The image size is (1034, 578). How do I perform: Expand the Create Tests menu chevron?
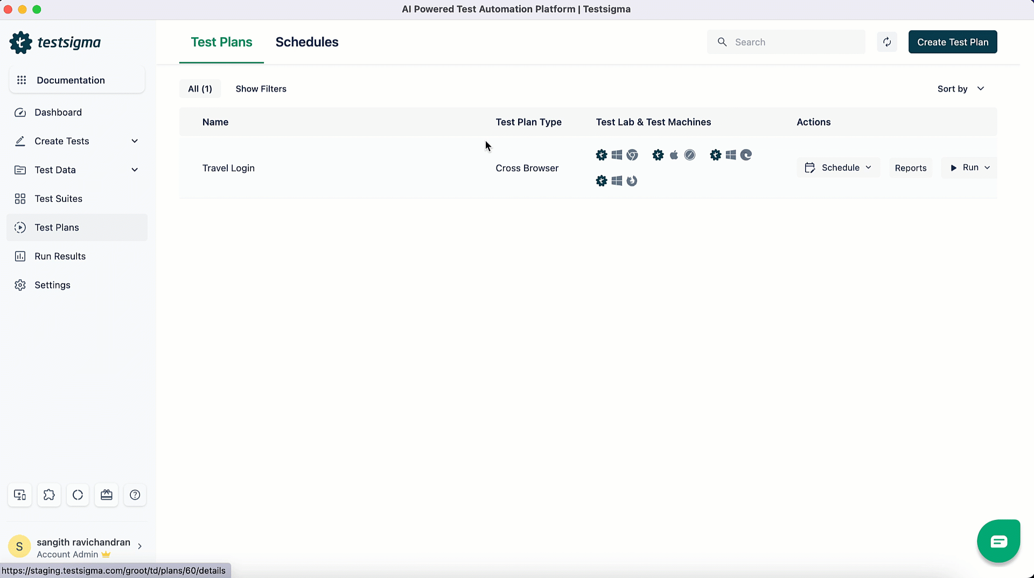pos(135,141)
